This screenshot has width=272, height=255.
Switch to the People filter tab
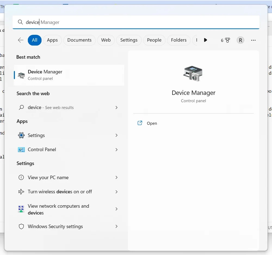(154, 40)
